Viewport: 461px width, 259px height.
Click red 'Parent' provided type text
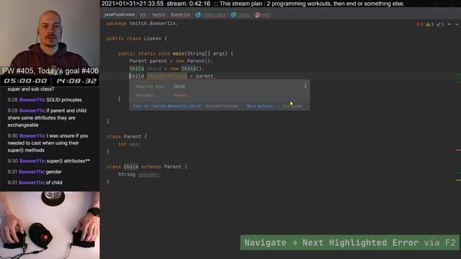coord(180,95)
